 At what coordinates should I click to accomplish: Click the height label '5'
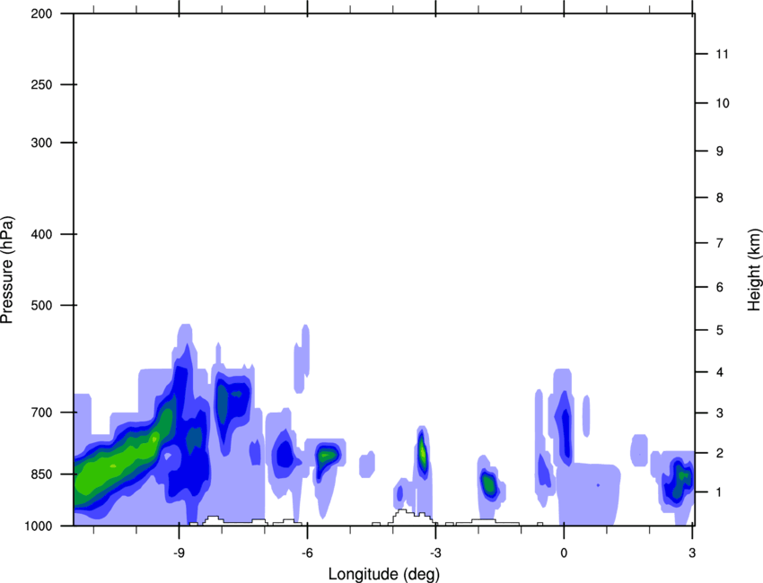point(720,330)
